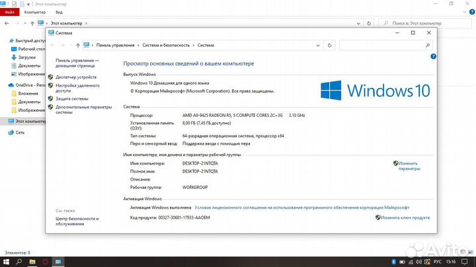Switch input language РУС

[x=438, y=262]
